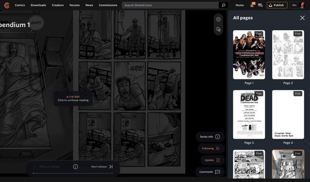Open the Comics menu

(x=20, y=5)
